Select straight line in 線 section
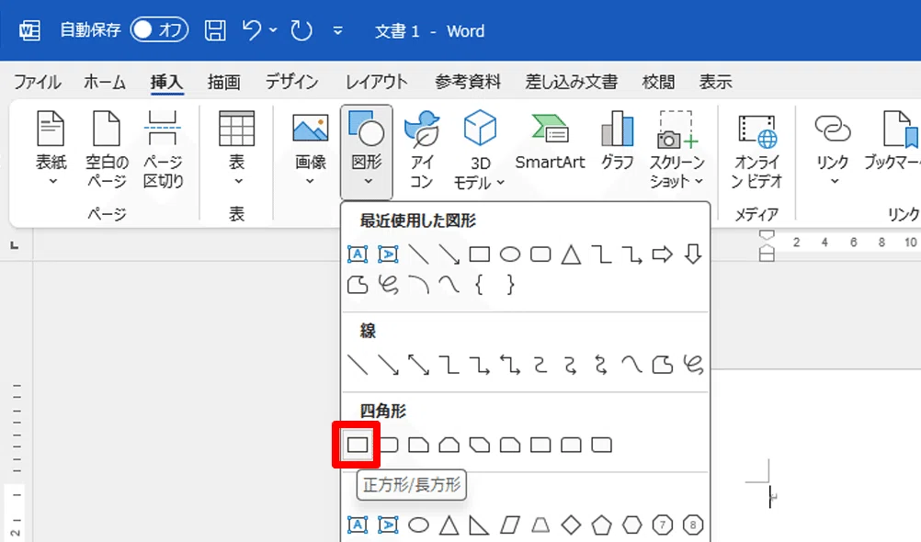The width and height of the screenshot is (921, 542). (358, 365)
